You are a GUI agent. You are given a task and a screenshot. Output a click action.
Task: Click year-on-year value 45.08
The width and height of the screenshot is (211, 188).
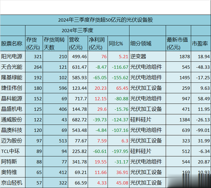coord(122,183)
